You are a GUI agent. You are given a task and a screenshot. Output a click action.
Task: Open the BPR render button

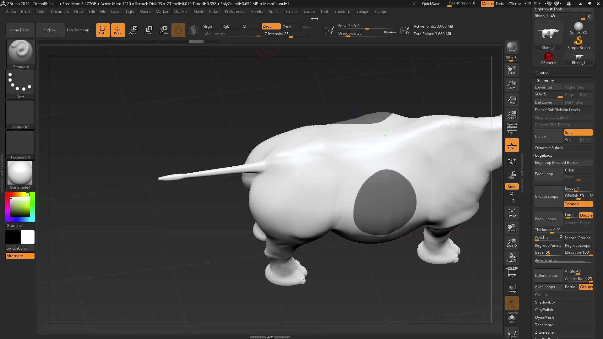512,48
